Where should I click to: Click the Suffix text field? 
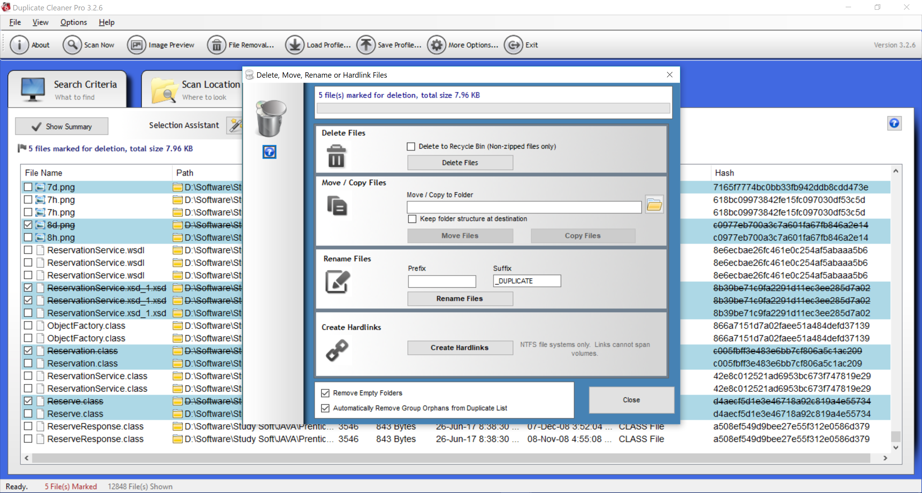(527, 281)
